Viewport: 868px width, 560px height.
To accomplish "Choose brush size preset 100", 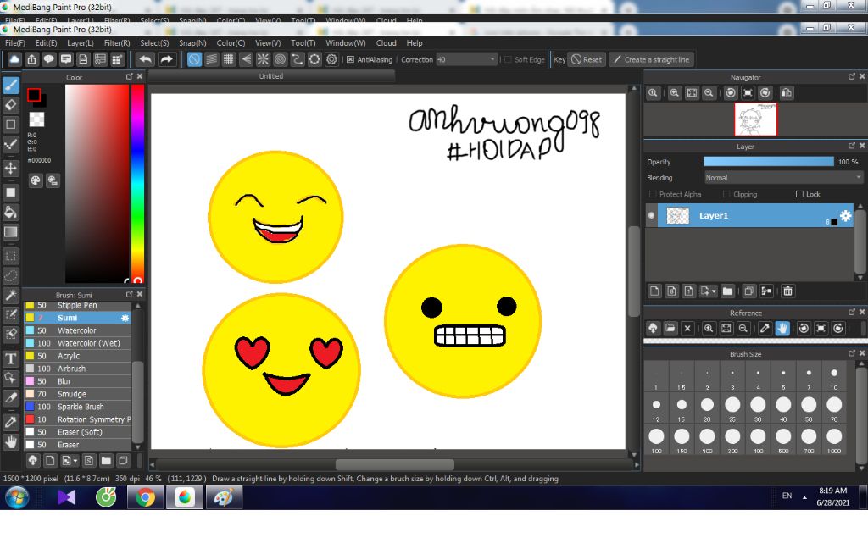I will [656, 437].
